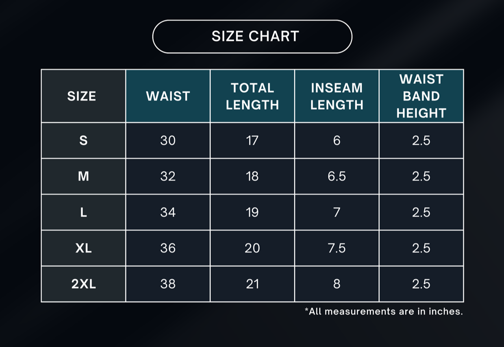Viewport: 504px width, 347px height.
Task: Click waist band height in S row
Action: (421, 141)
